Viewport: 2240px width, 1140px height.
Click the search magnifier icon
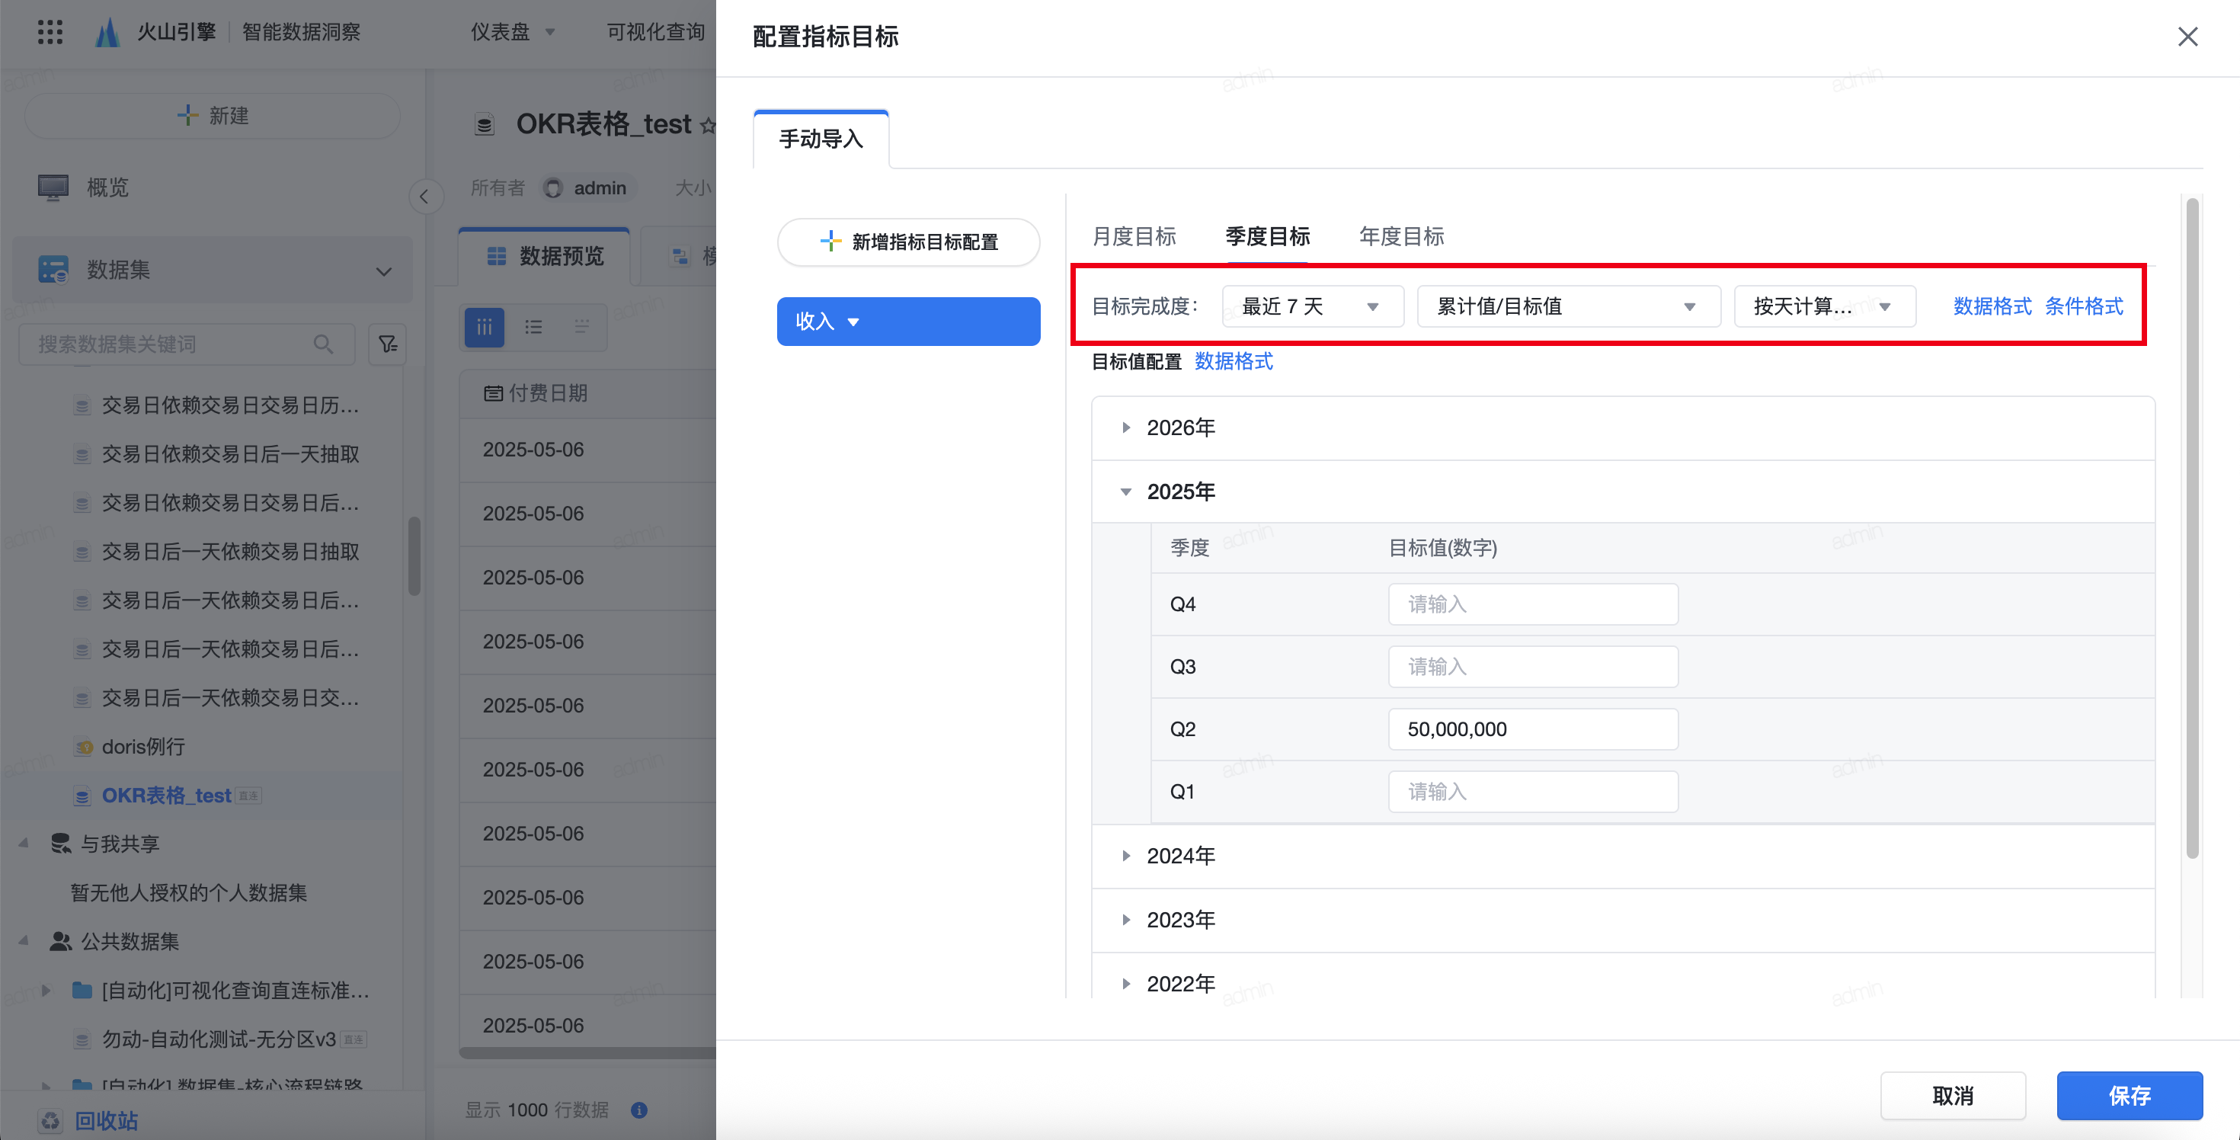pyautogui.click(x=324, y=344)
